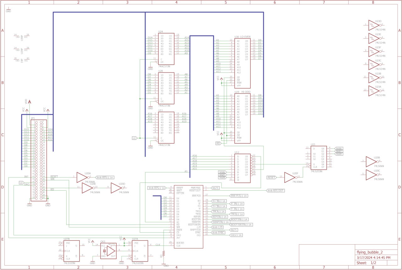This screenshot has height=270, width=402.
Task: Click the U20C inverter gate symbol
Action: coord(371,174)
